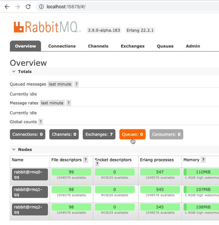Click the browser forward arrow
The width and height of the screenshot is (219, 225).
click(x=17, y=7)
